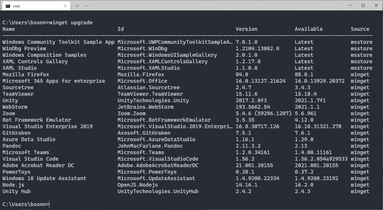
Task: Click the 'WinDbg Preview' row name
Action: pos(24,48)
